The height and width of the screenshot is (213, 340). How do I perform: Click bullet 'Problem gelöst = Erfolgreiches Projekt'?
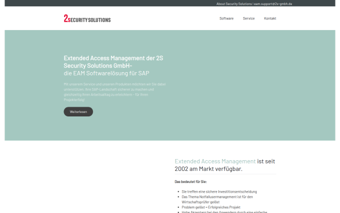click(x=211, y=207)
